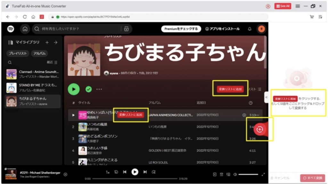Screen dimensions: 328x184
Task: Open the hamburger menu in title bar
Action: coord(298,6)
